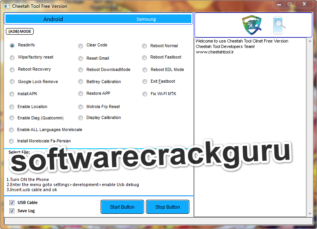This screenshot has width=317, height=229.
Task: Select Enable Diag (Qualcomm) option
Action: (x=12, y=118)
